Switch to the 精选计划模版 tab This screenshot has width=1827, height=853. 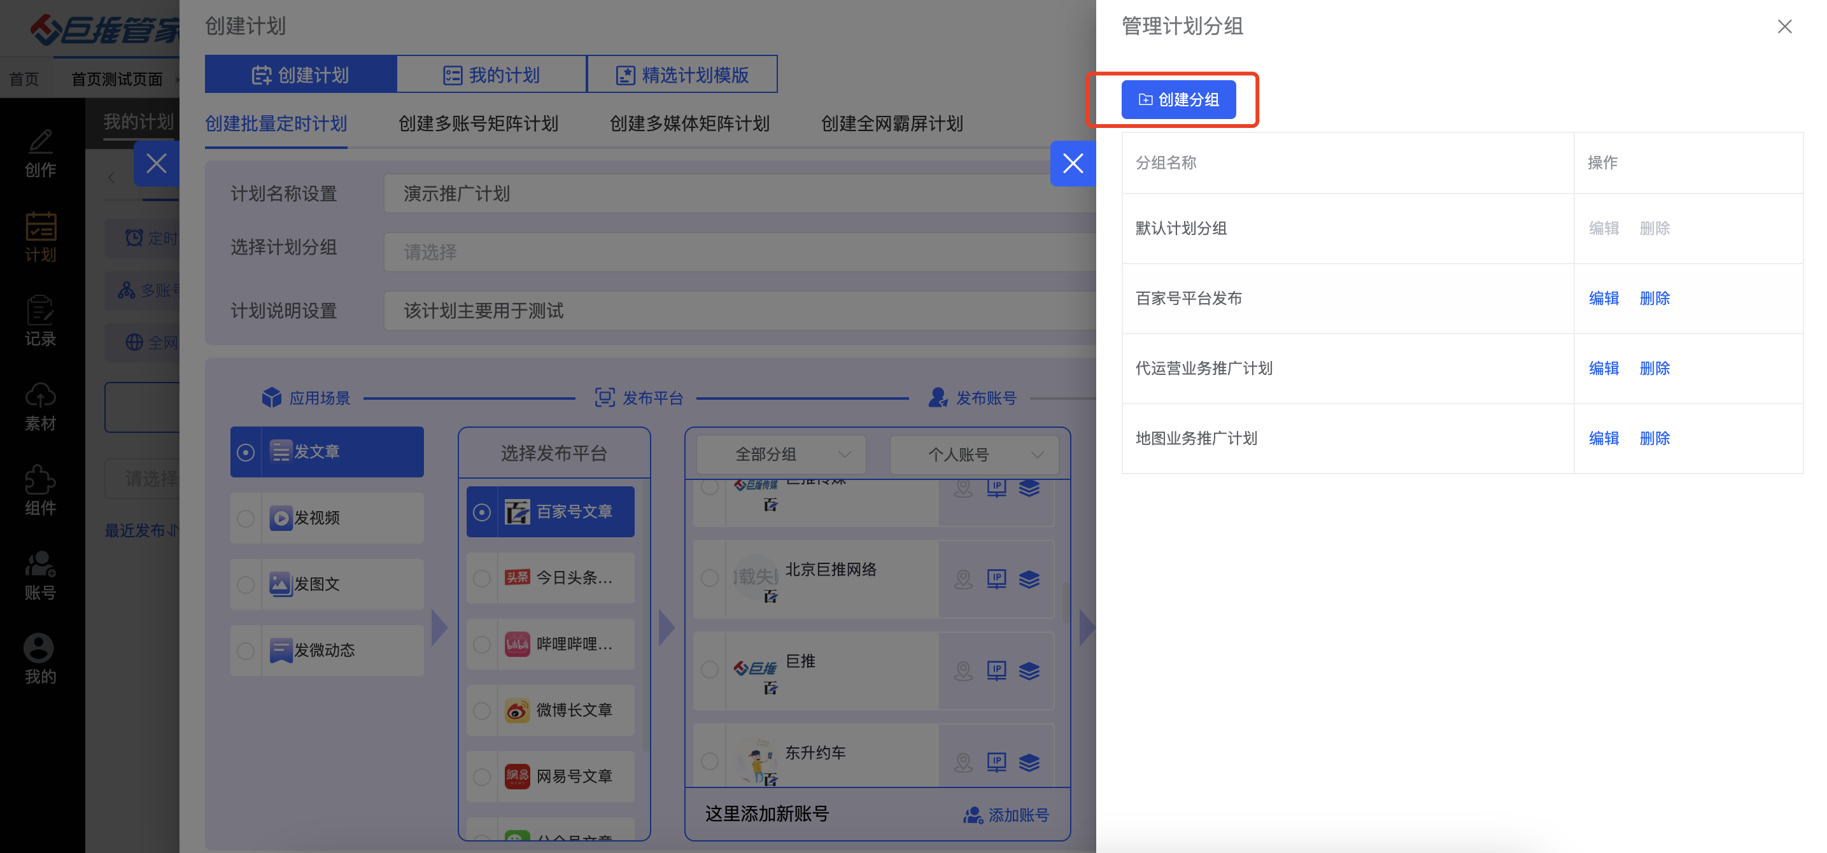point(682,74)
